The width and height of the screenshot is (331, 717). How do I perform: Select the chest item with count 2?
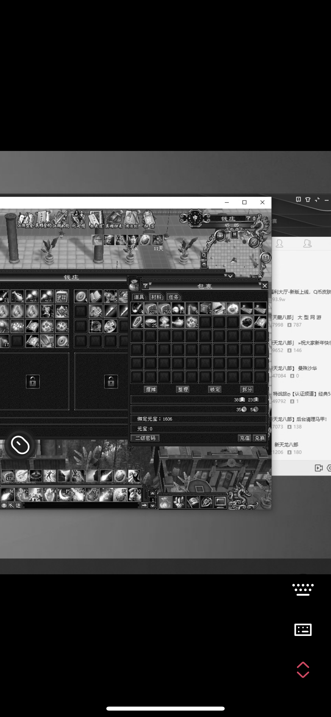click(x=205, y=308)
